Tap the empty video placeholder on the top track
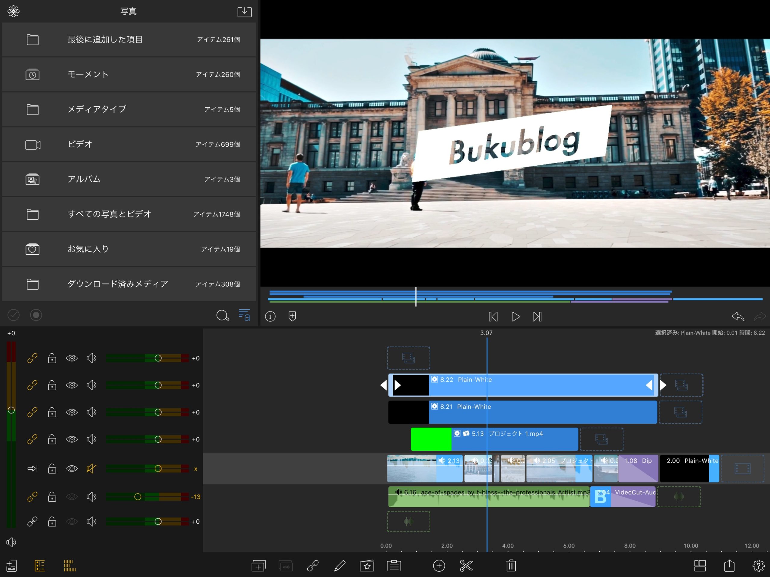The image size is (770, 577). [x=408, y=358]
